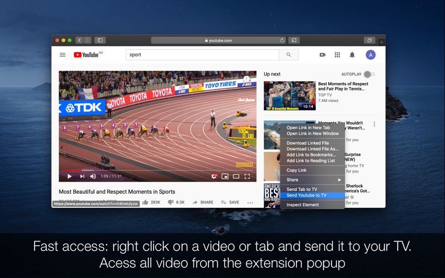This screenshot has height=278, width=445.
Task: Click the video info button in player corner
Action: (x=246, y=79)
